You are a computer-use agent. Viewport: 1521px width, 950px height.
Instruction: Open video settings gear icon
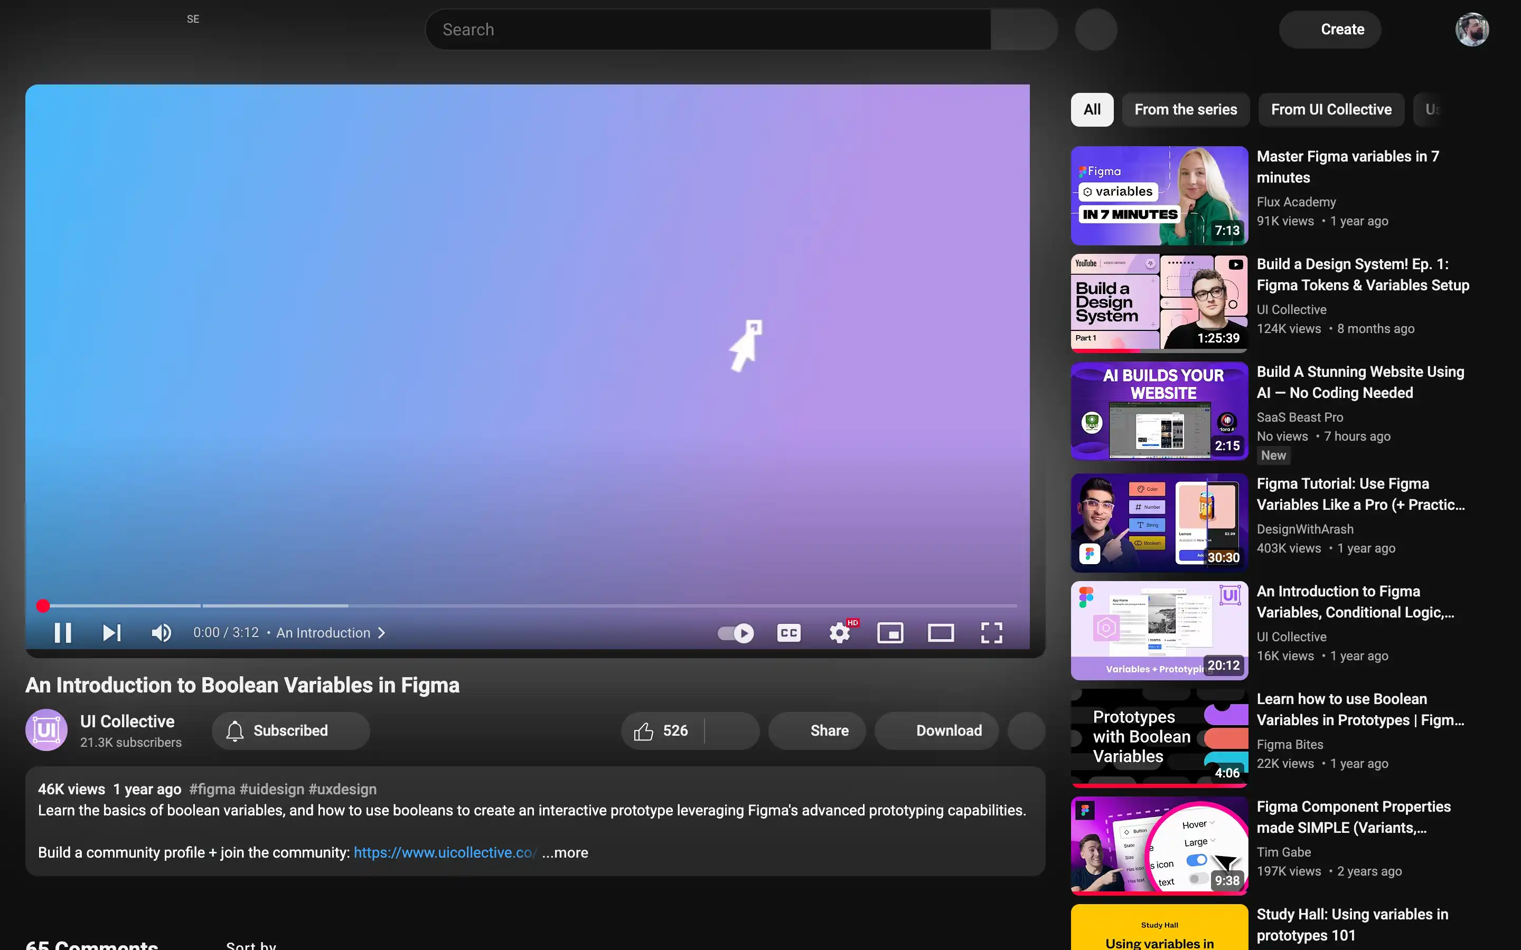(840, 633)
